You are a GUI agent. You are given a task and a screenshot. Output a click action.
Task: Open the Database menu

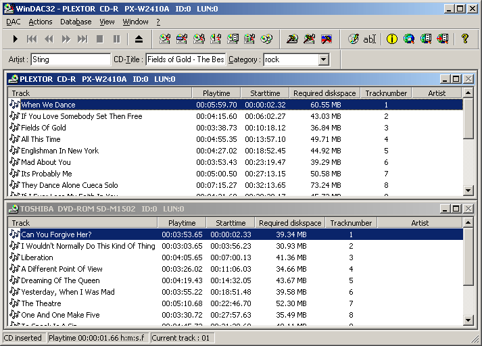[x=76, y=22]
